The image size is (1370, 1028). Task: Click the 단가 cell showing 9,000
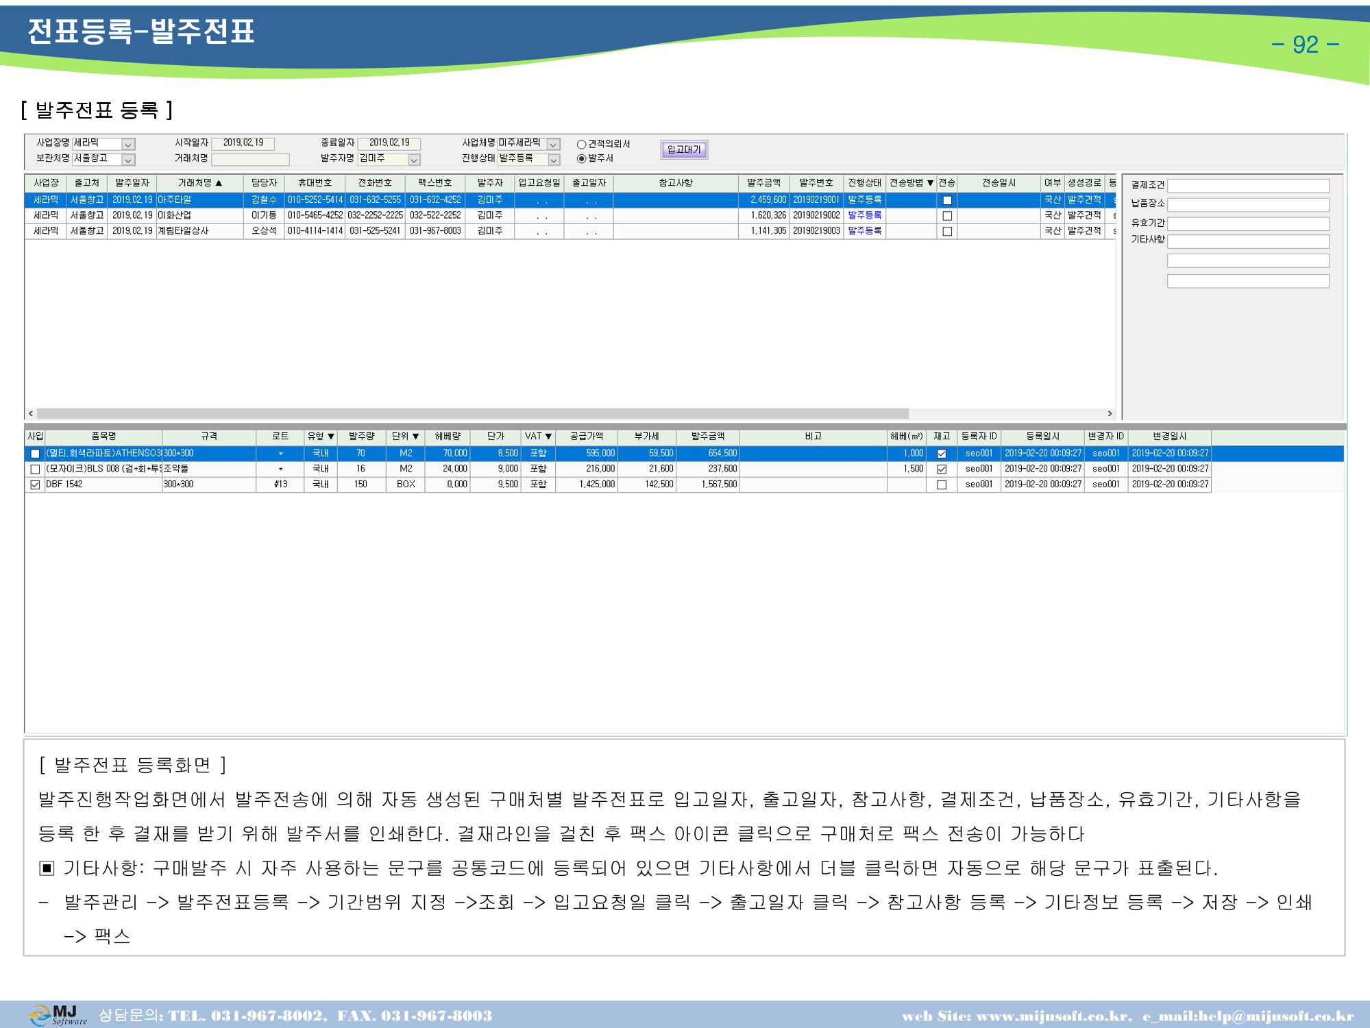(x=496, y=469)
